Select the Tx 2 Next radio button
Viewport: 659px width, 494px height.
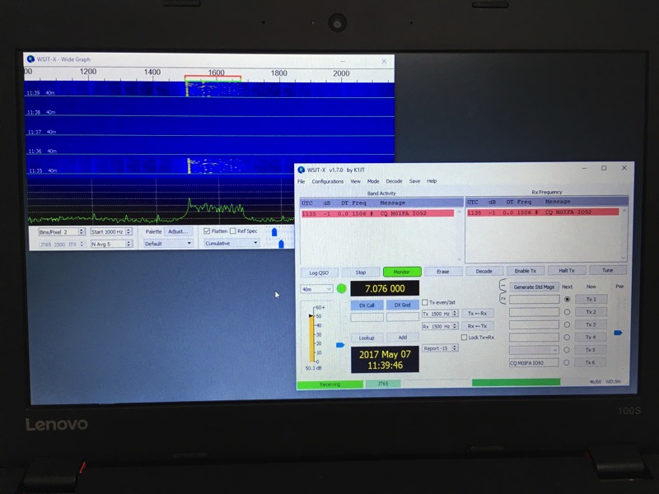567,312
